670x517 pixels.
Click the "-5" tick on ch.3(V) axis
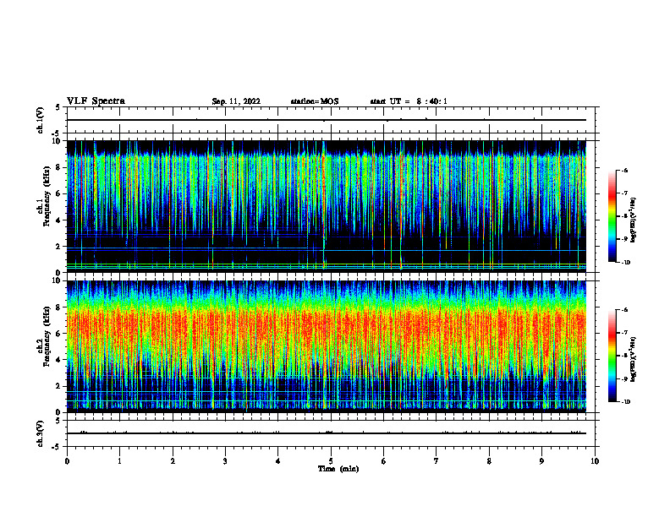58,447
